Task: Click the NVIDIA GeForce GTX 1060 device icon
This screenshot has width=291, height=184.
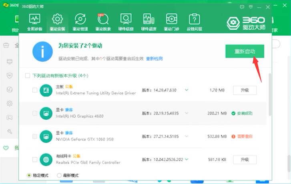Action: point(46,136)
